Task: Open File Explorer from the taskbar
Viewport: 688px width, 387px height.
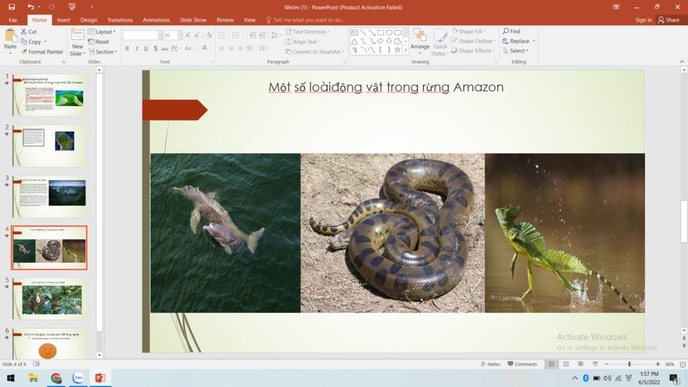Action: (x=34, y=378)
